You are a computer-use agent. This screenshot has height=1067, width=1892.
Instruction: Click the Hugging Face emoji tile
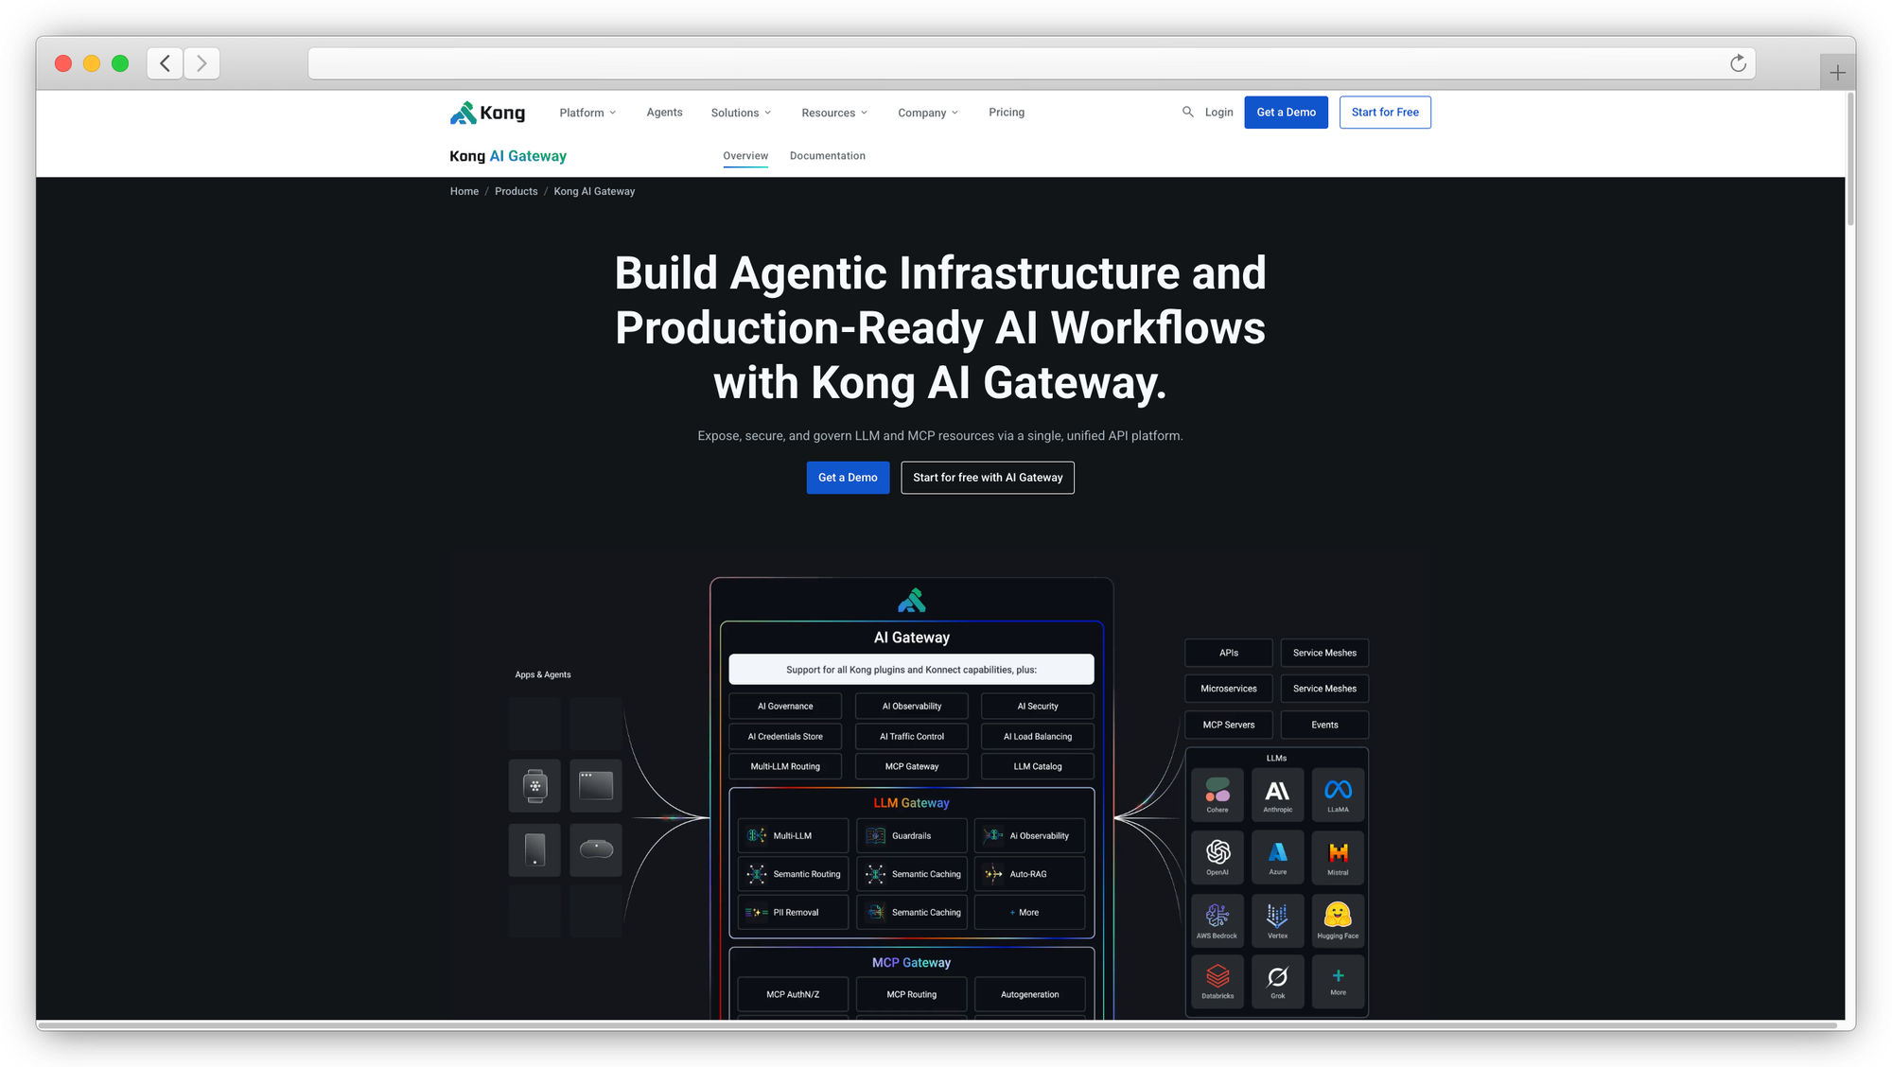[x=1338, y=919]
